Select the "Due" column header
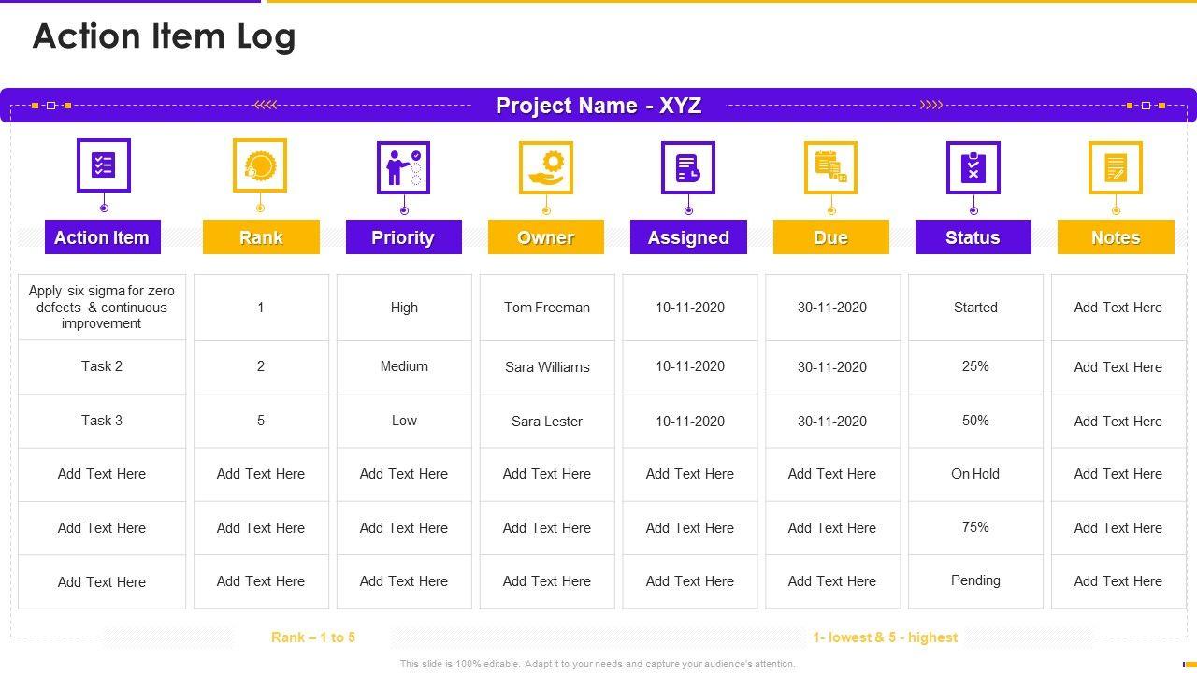 pos(831,237)
